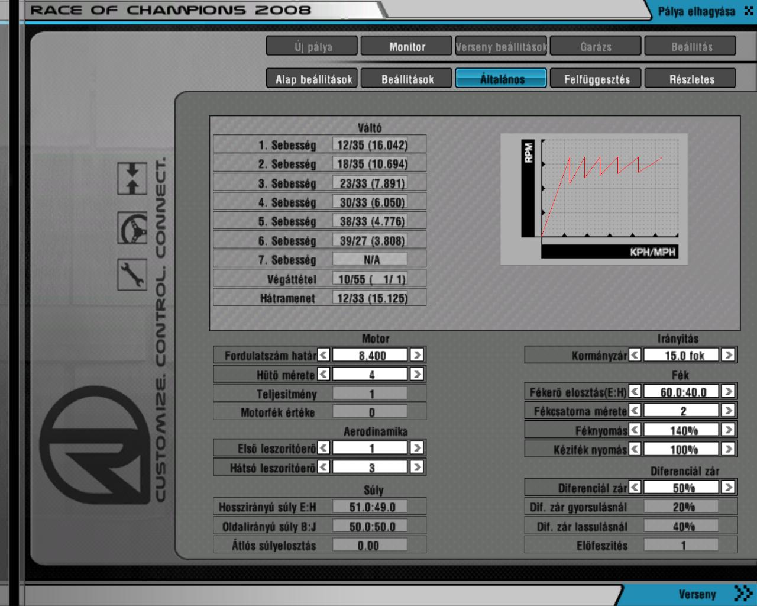Increase Fordulatszám határ with right arrow
Screen dimensions: 757x606
(x=417, y=355)
